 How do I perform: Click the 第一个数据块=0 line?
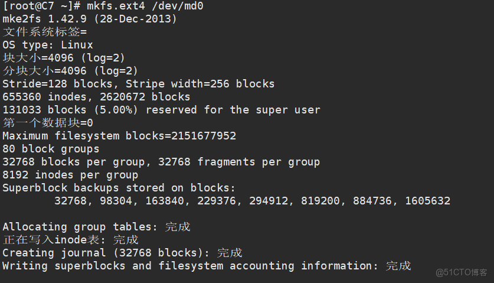coord(48,123)
